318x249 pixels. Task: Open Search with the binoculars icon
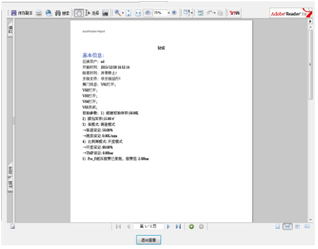[x=62, y=13]
